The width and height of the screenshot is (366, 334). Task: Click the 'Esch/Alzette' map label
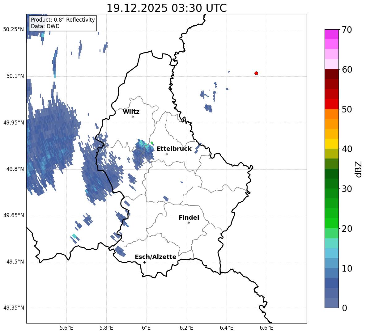pos(155,257)
